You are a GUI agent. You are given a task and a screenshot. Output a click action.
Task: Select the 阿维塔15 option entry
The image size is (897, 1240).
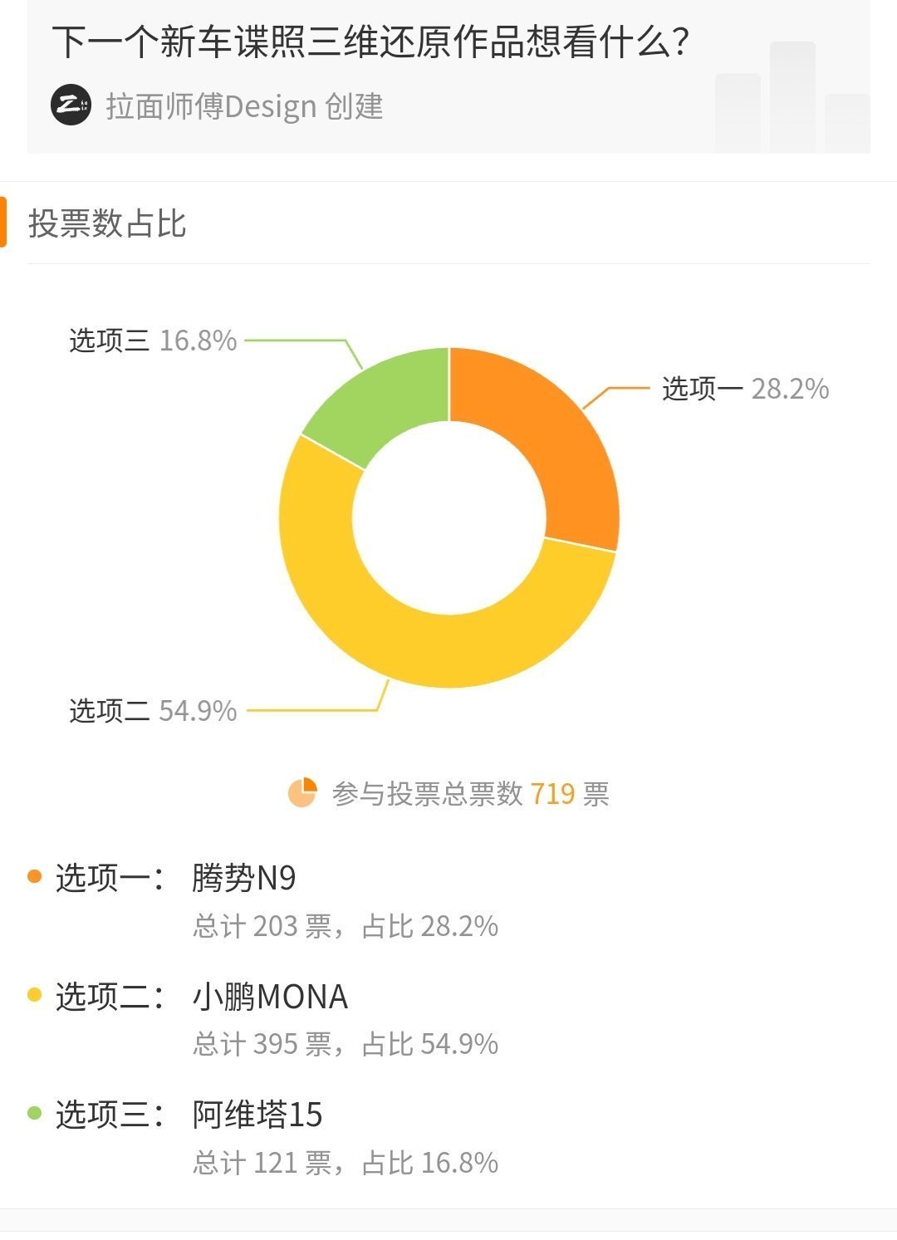(x=257, y=1114)
